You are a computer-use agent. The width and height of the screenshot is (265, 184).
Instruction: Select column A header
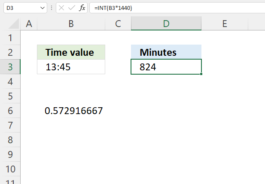click(29, 24)
